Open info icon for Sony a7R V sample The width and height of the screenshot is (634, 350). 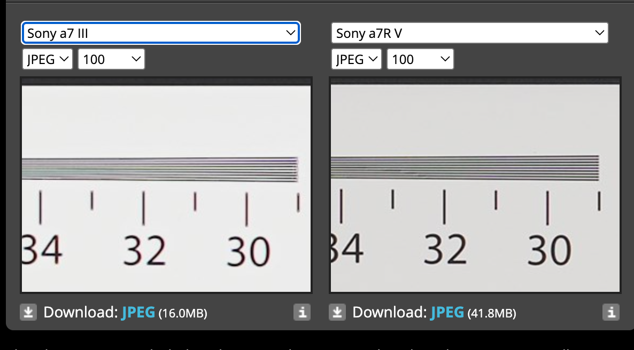(610, 313)
